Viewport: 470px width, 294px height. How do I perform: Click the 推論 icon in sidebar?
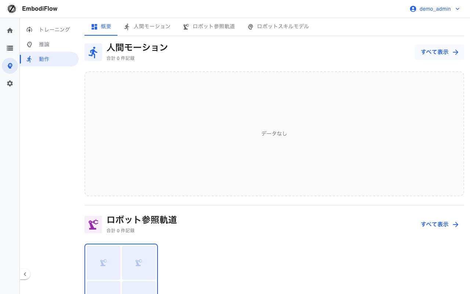click(29, 44)
